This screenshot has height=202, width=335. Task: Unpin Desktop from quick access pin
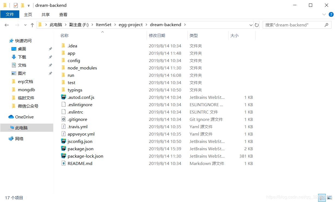(x=50, y=49)
